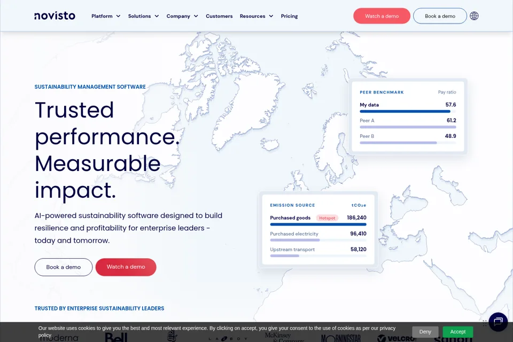The height and width of the screenshot is (342, 513).
Task: Click the Purchased goods emission bar
Action: (x=318, y=224)
